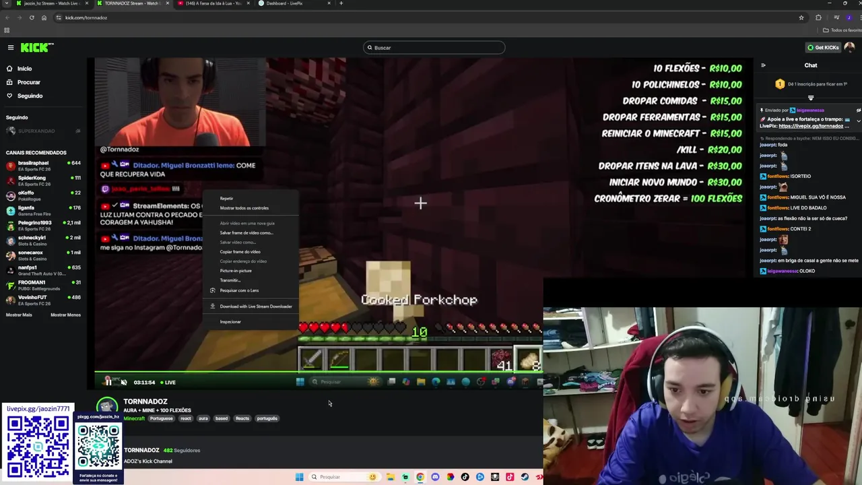Open the user profile avatar menu
Screen dimensions: 862x485
point(849,47)
